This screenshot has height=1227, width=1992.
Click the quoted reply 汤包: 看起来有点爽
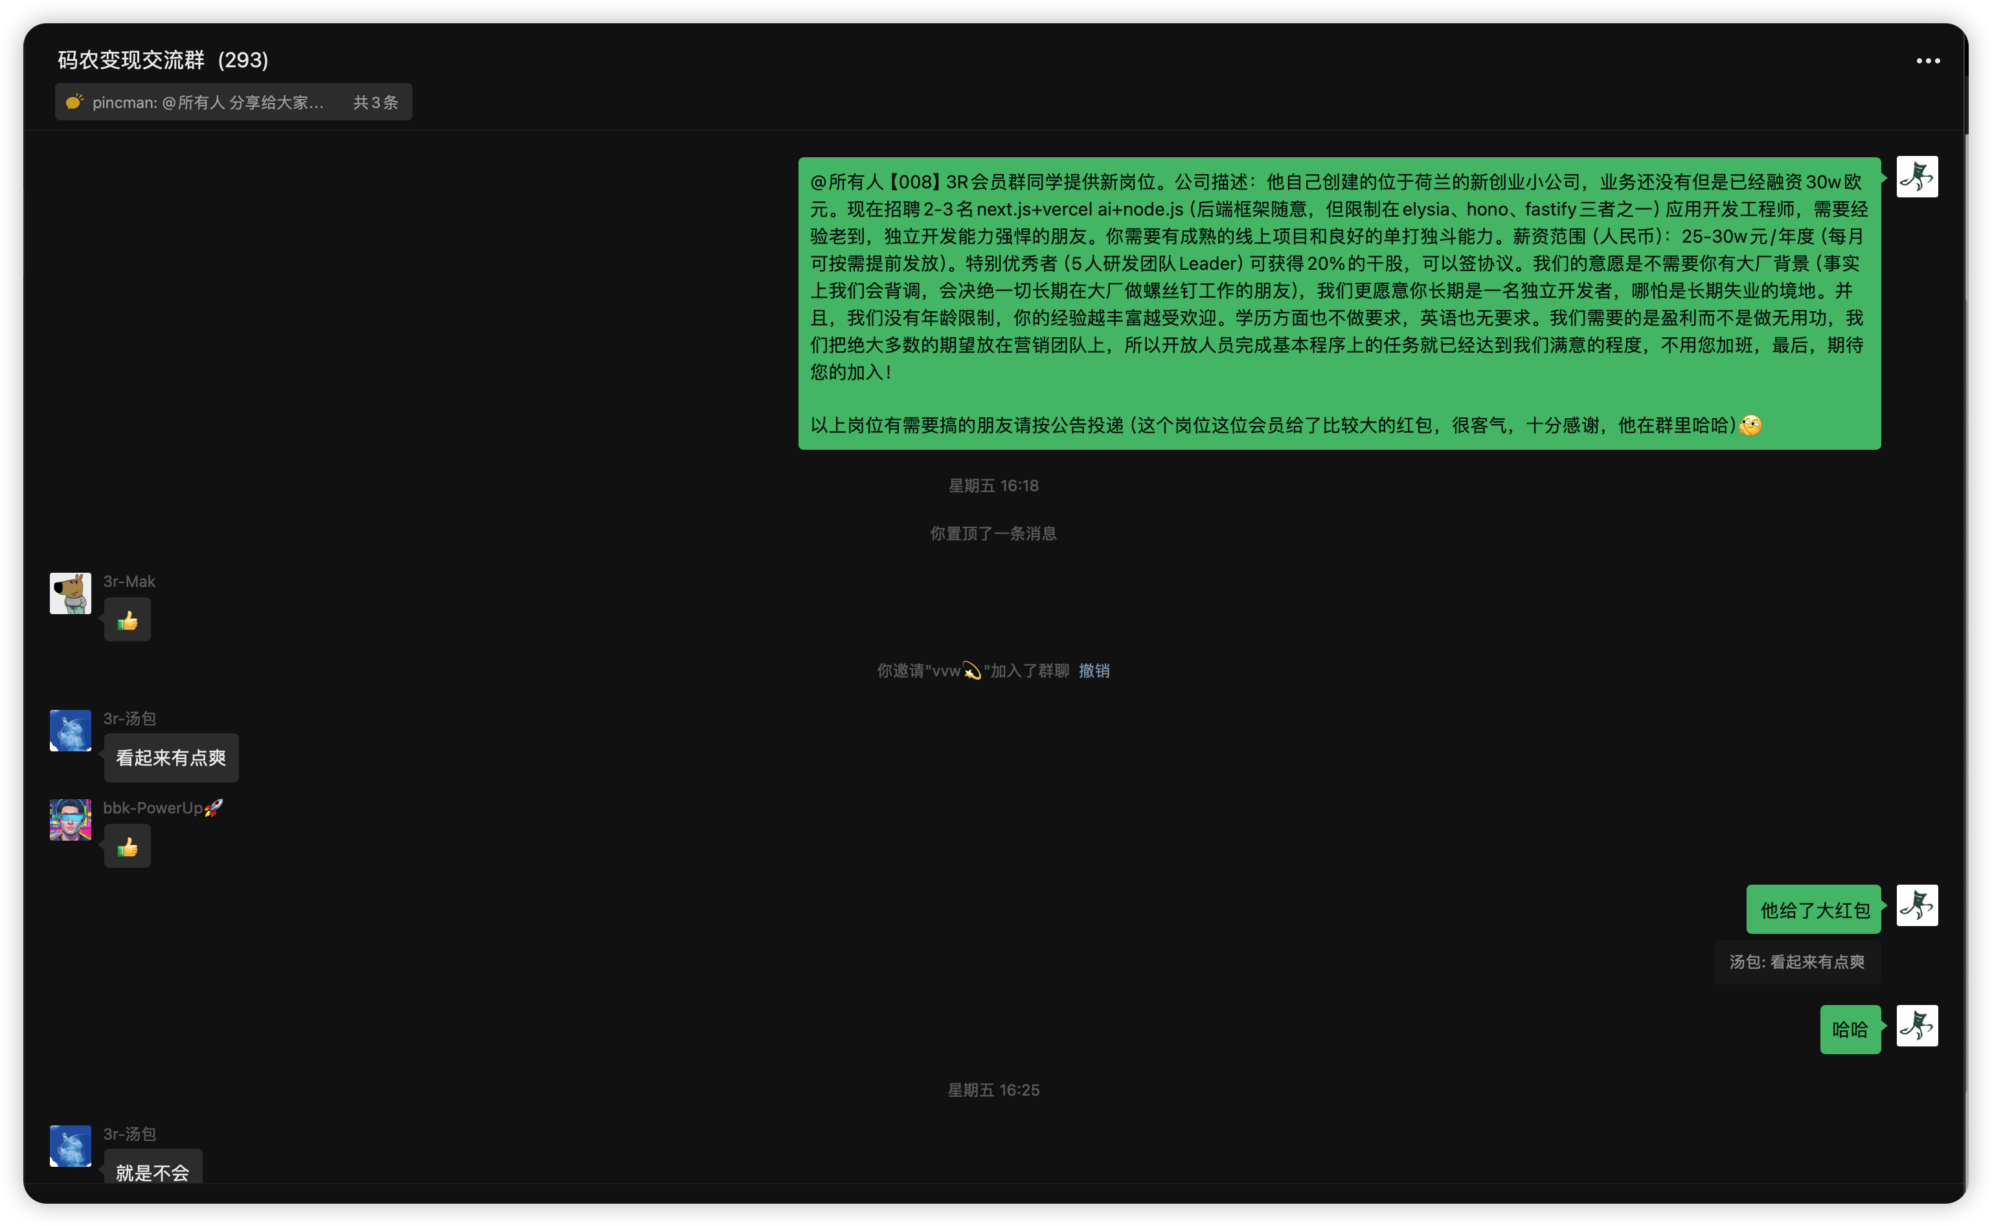pos(1796,962)
